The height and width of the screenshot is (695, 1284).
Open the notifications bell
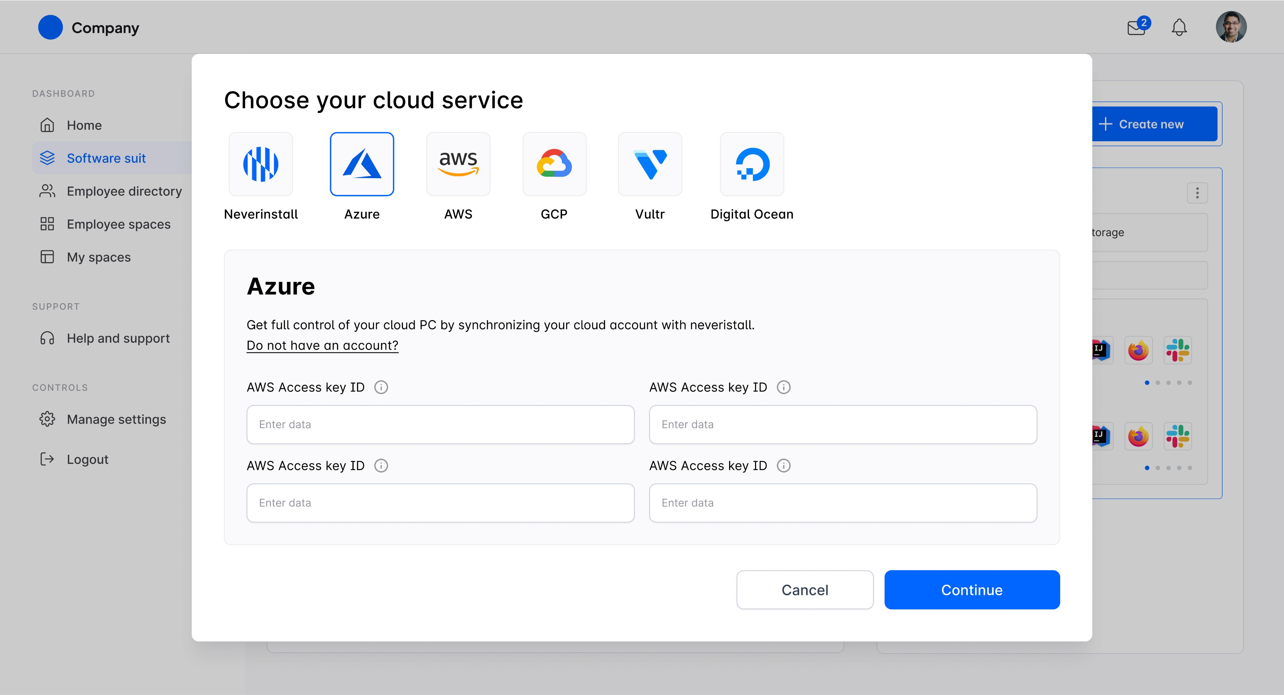[x=1179, y=27]
